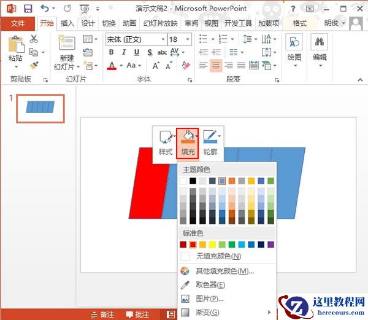Undo the last action
This screenshot has height=320, width=368.
pyautogui.click(x=45, y=9)
